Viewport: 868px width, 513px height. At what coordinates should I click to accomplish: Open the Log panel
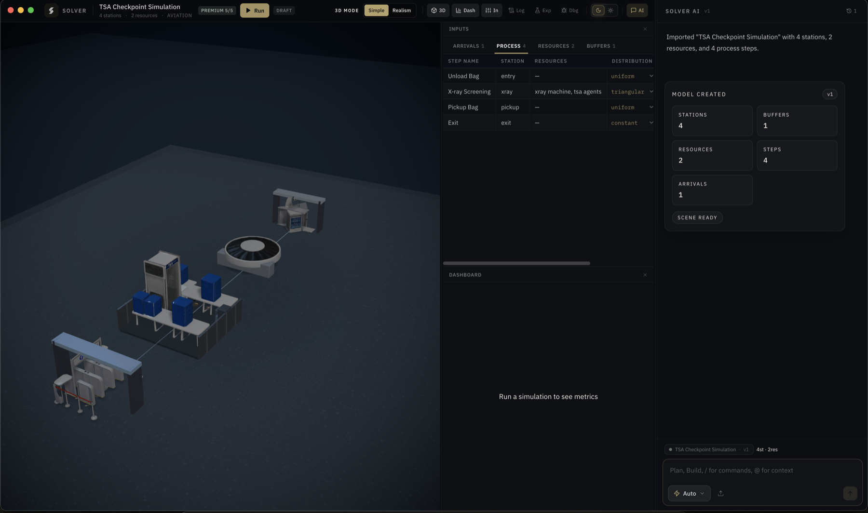[x=516, y=10]
